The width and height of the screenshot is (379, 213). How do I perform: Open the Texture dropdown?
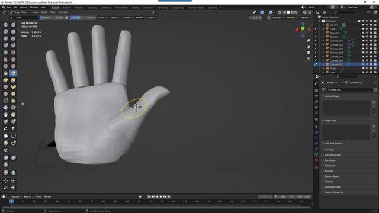point(115,18)
